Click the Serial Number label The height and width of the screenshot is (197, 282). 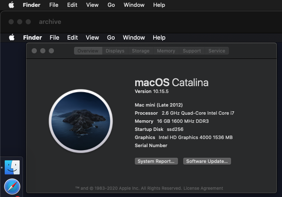pos(151,145)
